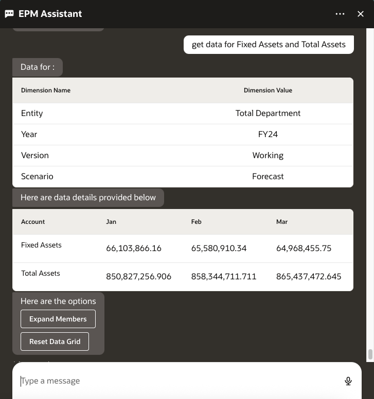
Task: Click the user message about Fixed Assets
Action: click(269, 45)
